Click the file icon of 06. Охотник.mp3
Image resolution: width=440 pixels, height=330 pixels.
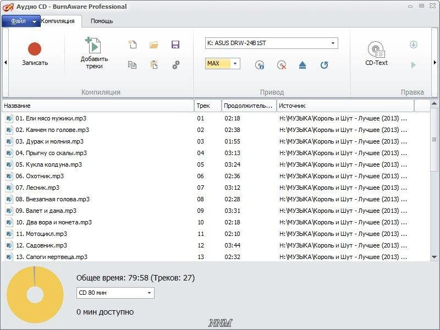pyautogui.click(x=9, y=176)
